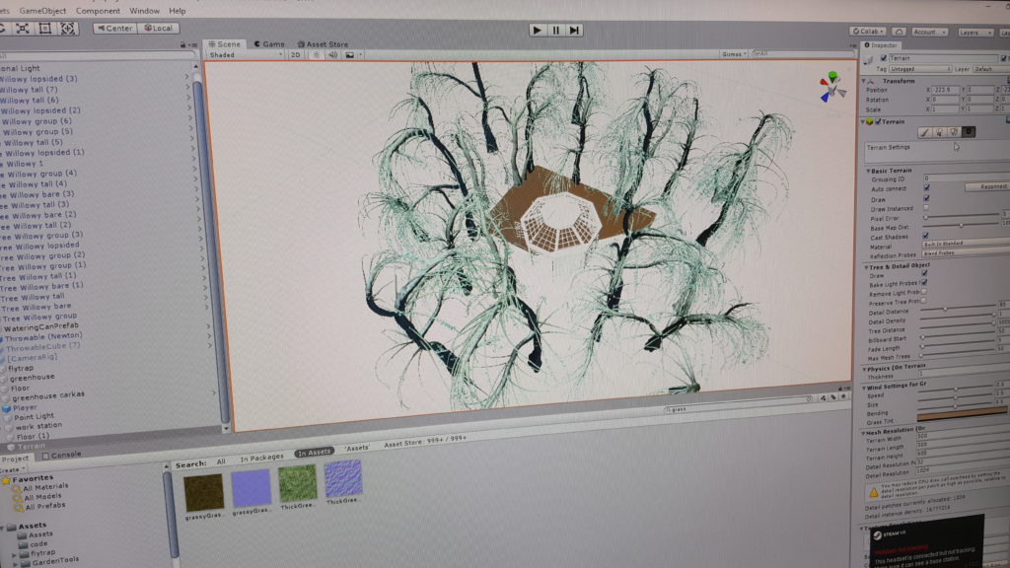Screen dimensions: 1010x568
Task: Select the Scale tool in the toolbar
Action: pyautogui.click(x=23, y=29)
